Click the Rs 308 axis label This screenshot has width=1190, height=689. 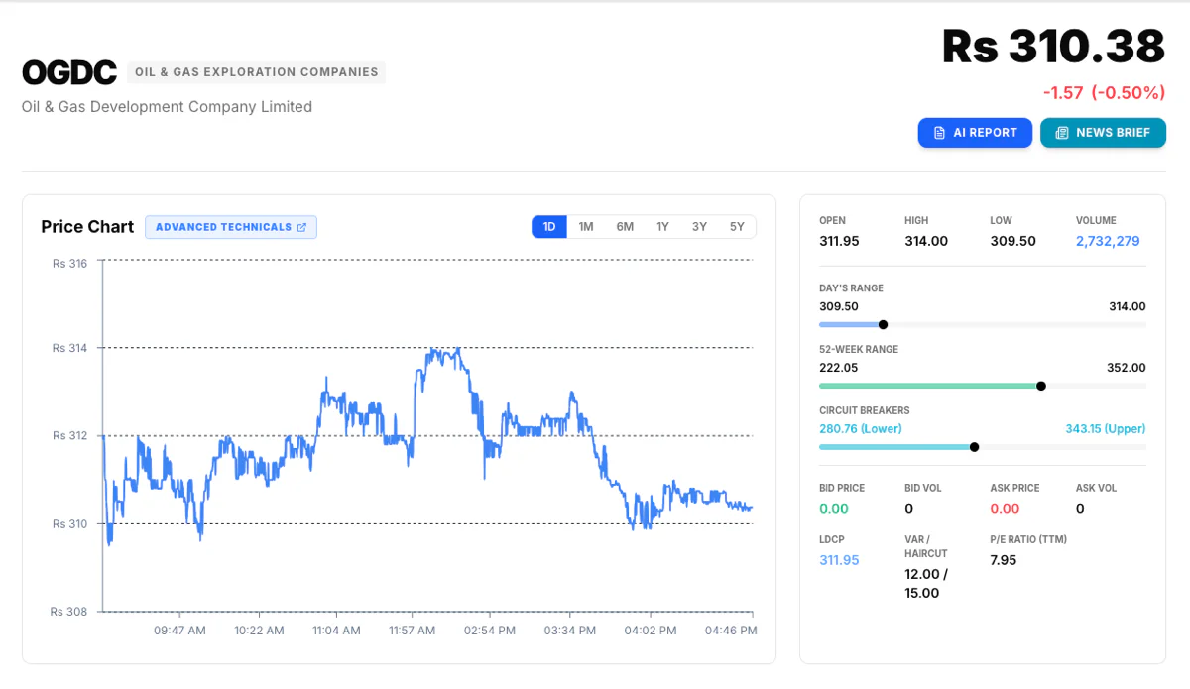click(x=69, y=612)
